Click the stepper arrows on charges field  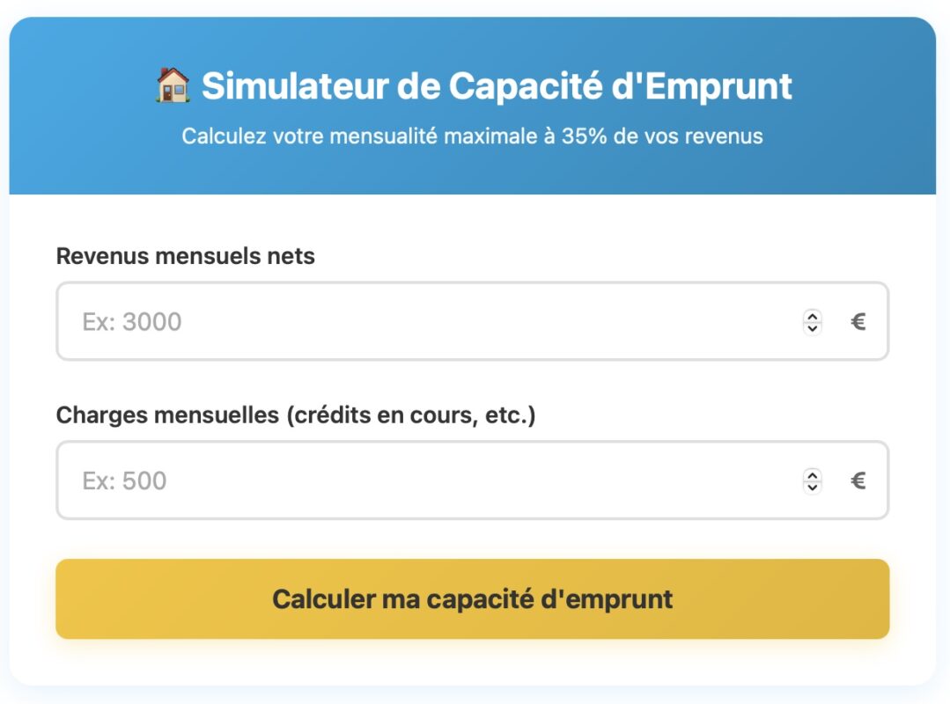click(x=811, y=480)
